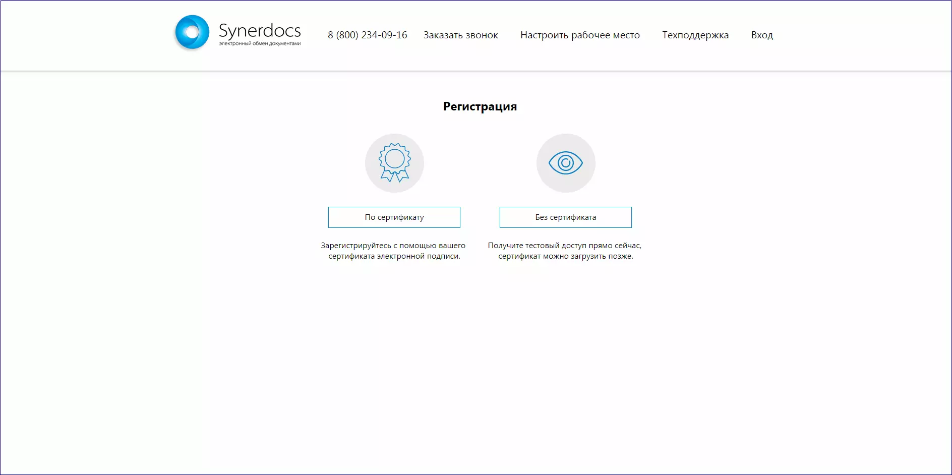Click the tagline 'электронный обмен документами'
Image resolution: width=952 pixels, height=475 pixels.
pyautogui.click(x=260, y=43)
